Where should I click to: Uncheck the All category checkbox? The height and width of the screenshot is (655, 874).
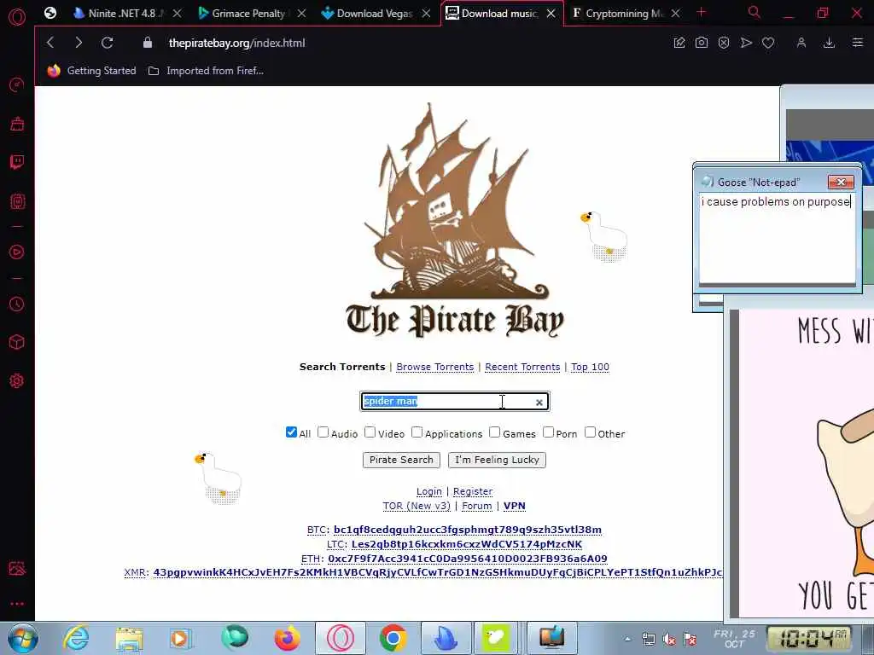coord(291,432)
